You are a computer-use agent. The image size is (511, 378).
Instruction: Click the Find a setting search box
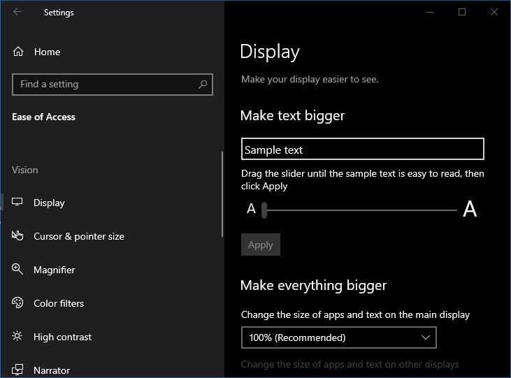click(105, 85)
